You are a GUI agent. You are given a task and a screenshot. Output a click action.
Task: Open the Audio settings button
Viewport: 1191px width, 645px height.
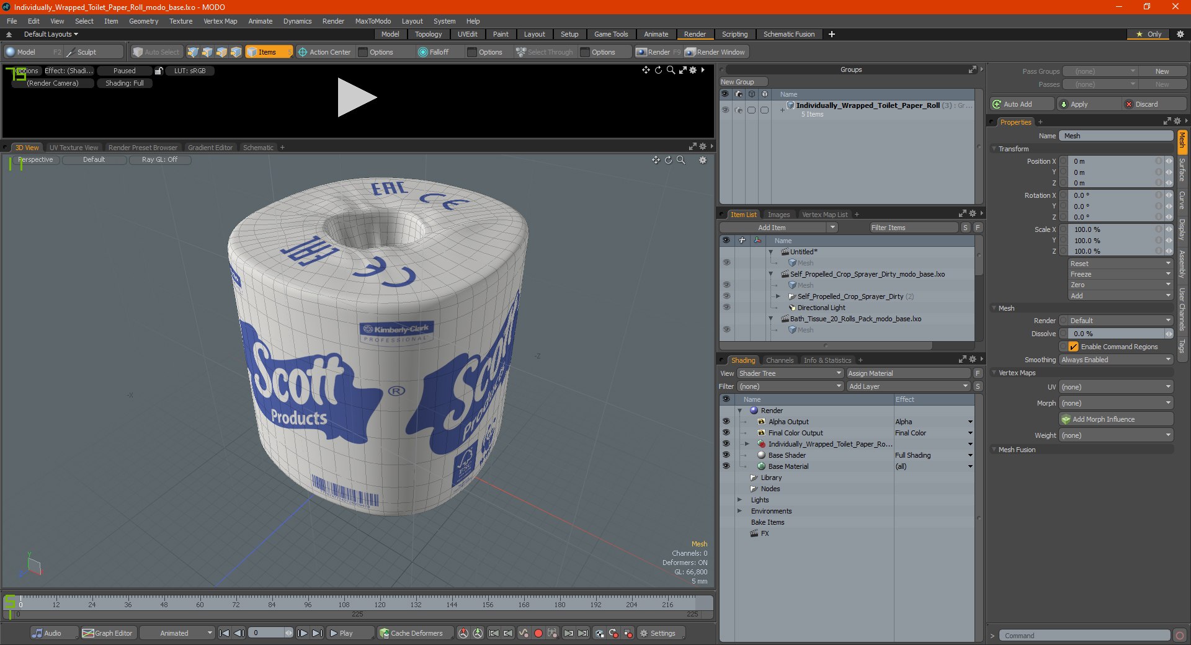point(54,633)
